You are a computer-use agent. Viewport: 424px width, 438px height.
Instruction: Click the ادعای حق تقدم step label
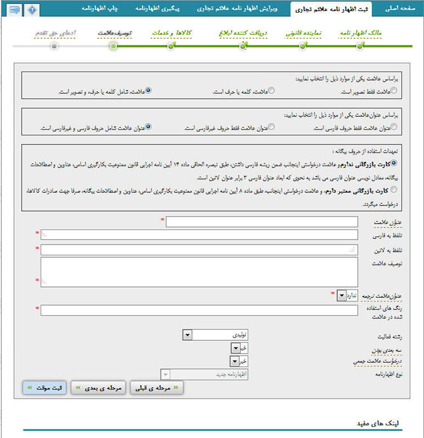point(55,33)
